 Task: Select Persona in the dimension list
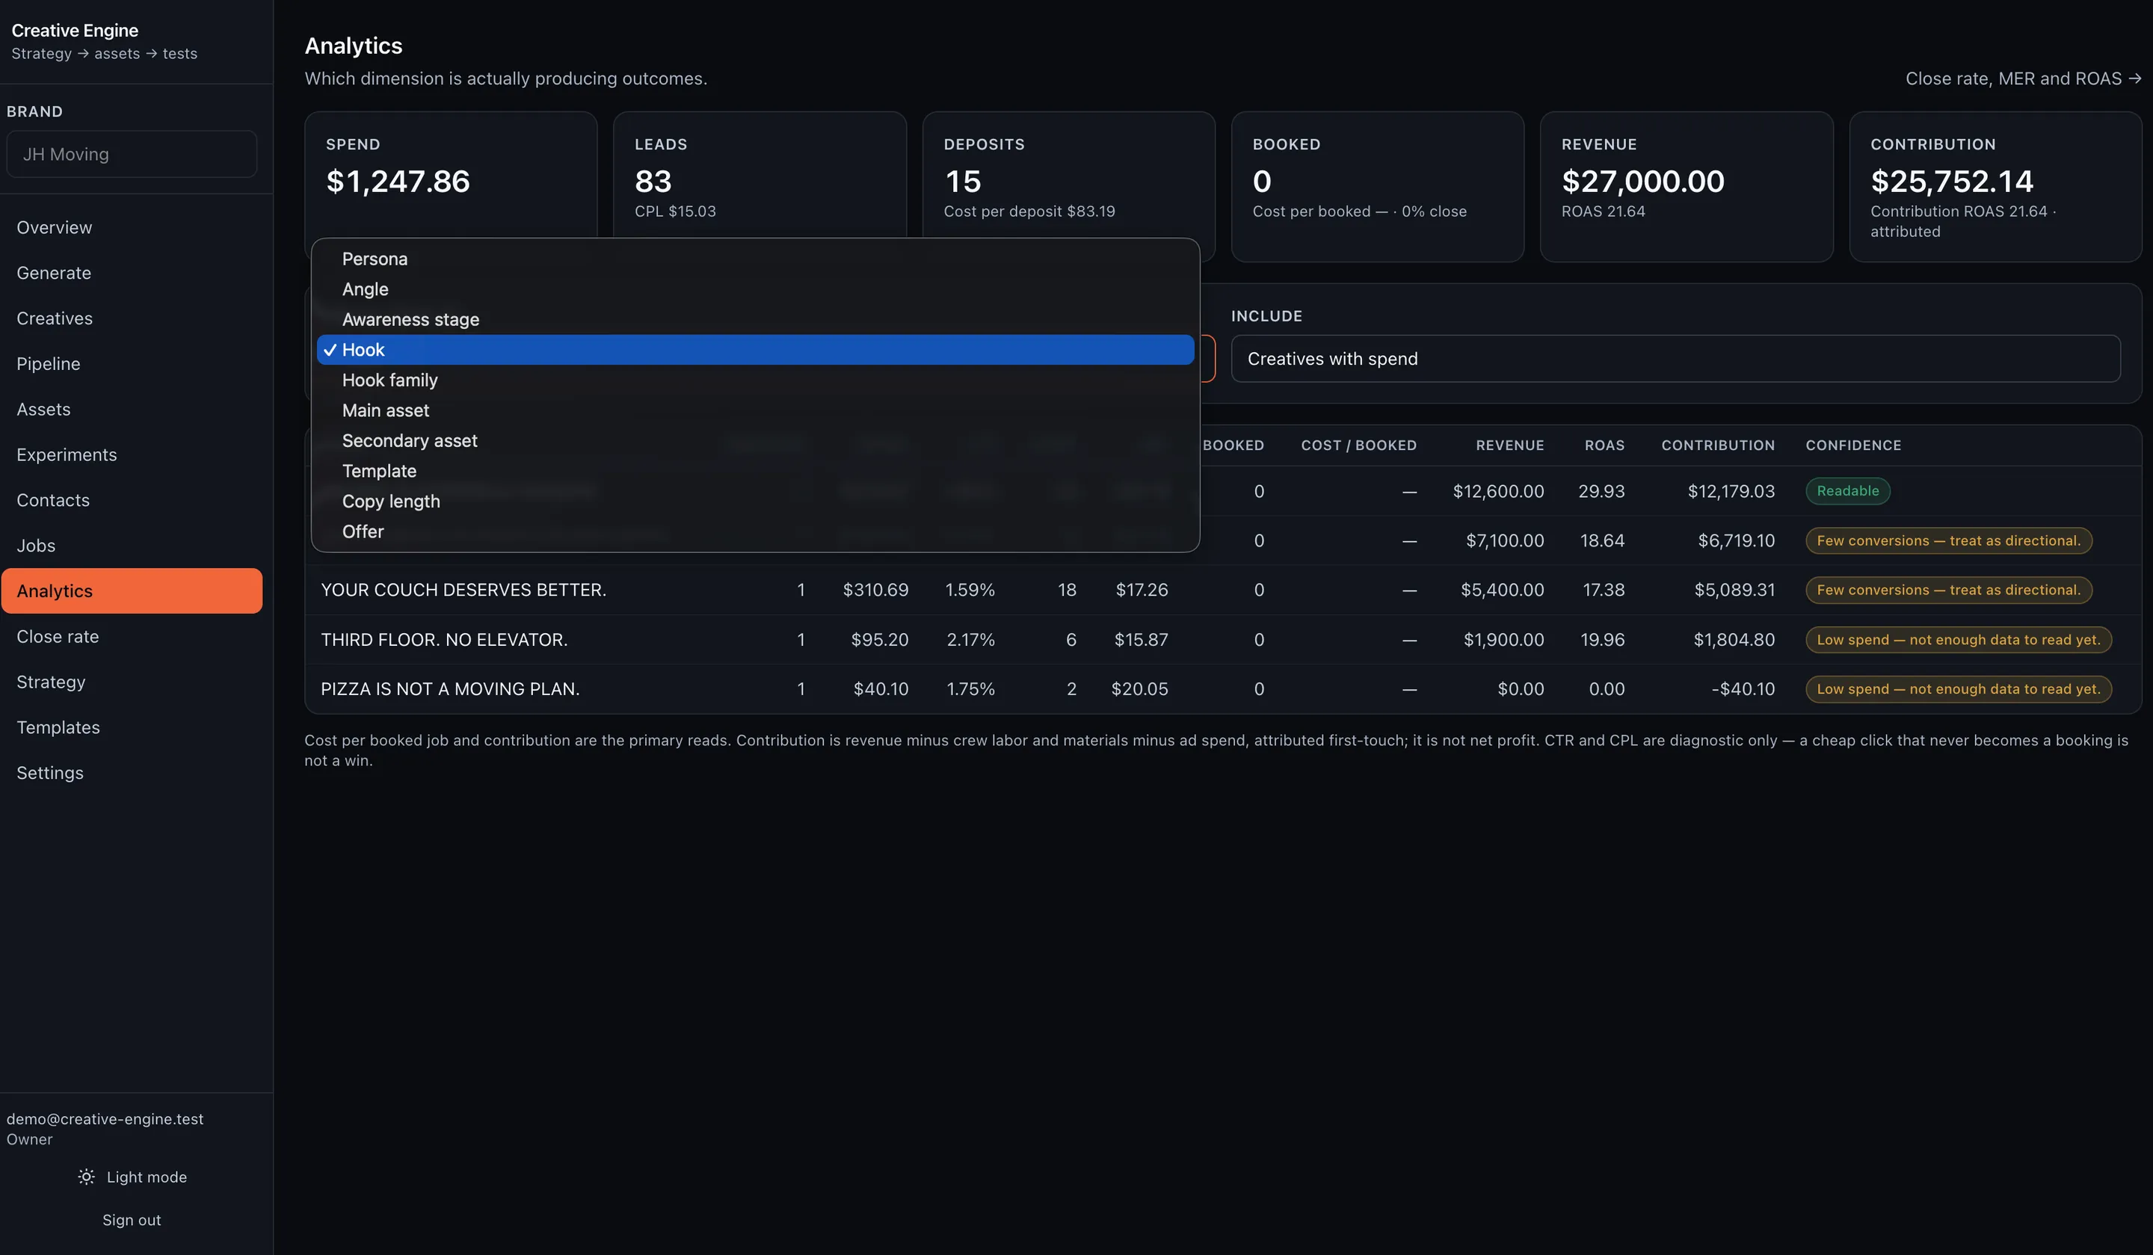[x=755, y=259]
